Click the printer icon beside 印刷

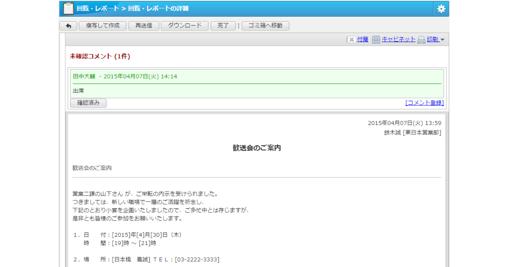pos(421,40)
